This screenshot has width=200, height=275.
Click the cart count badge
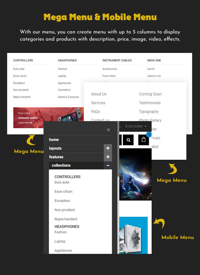click(x=149, y=134)
